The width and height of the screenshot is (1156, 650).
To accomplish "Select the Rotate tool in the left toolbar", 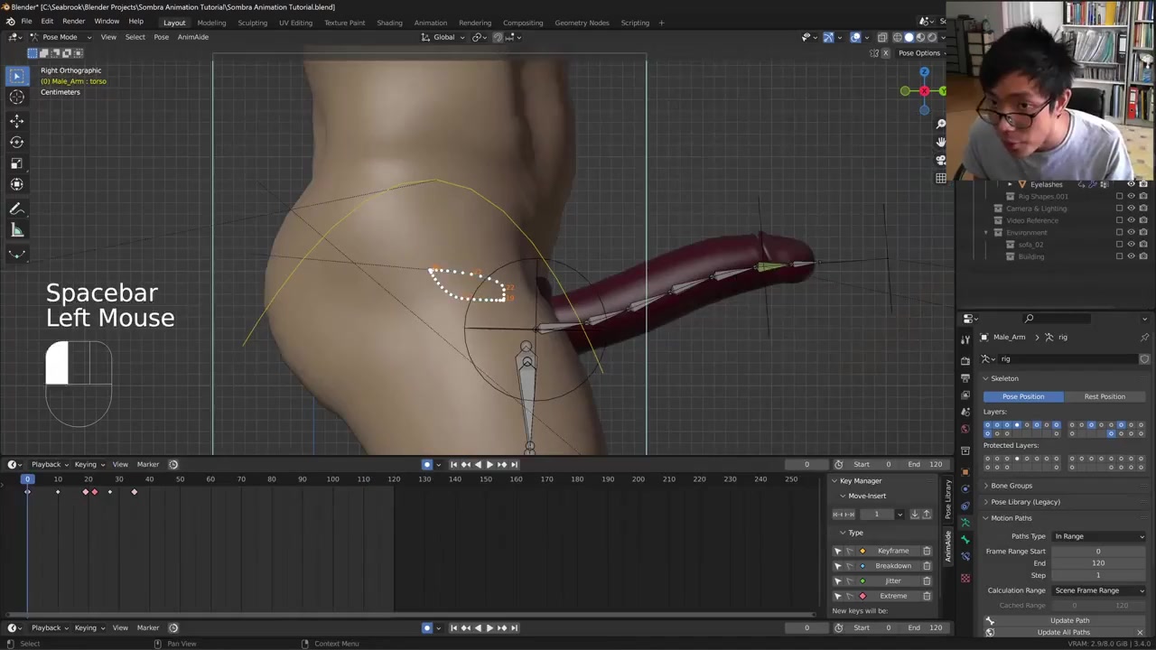I will 16,142.
